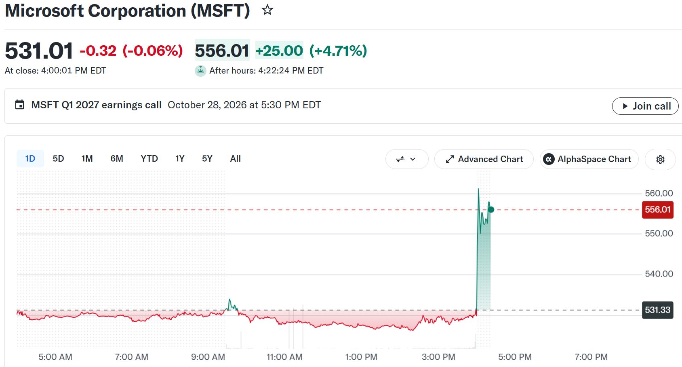Click the 556.01 current price label
The image size is (682, 367).
657,210
